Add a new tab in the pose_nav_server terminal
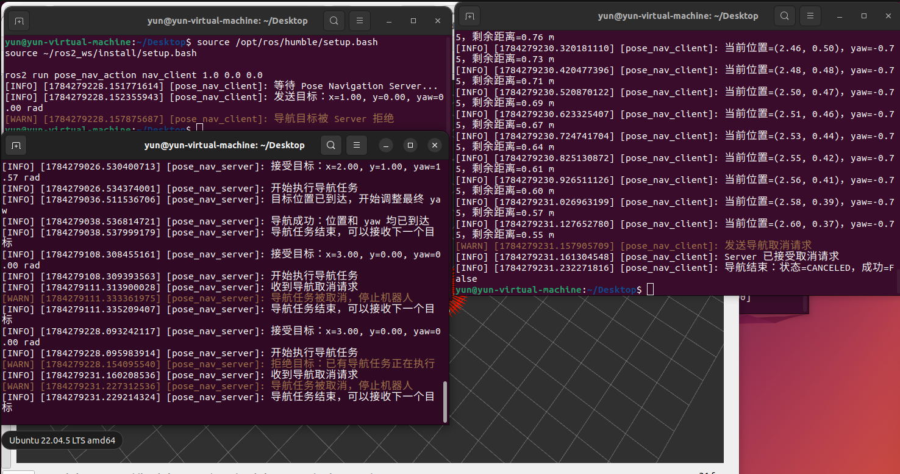Screen dimensions: 900x474 tap(16, 145)
